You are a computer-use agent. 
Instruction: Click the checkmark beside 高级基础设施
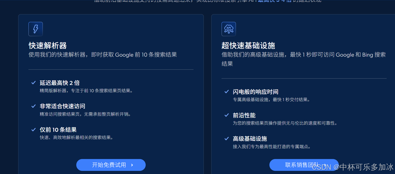(x=227, y=138)
